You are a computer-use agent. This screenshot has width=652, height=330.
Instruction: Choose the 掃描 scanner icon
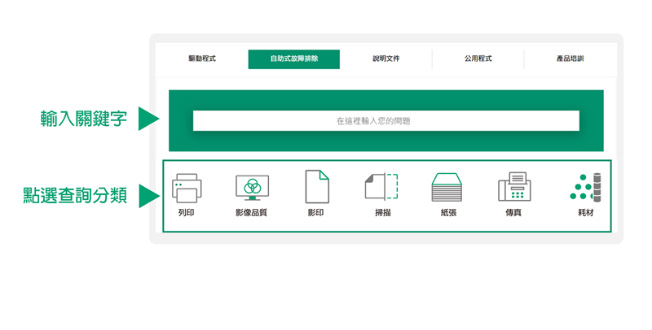click(381, 187)
